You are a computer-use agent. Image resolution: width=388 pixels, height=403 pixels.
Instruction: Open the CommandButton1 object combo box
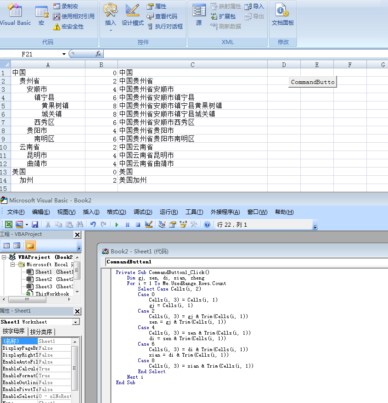(x=246, y=262)
